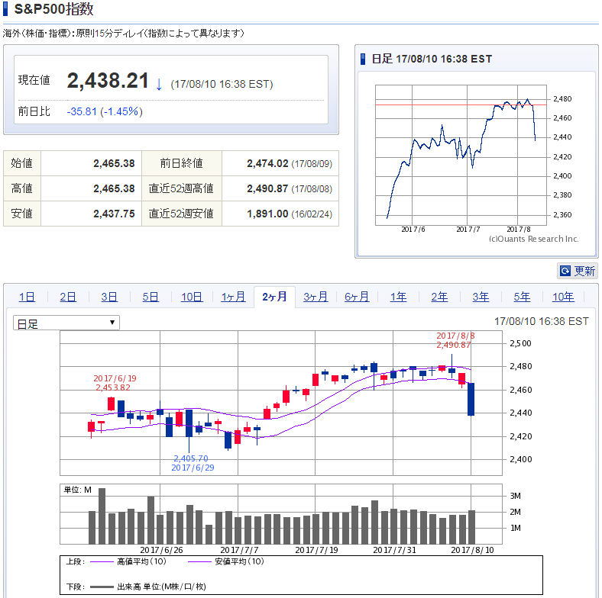The height and width of the screenshot is (598, 602).
Task: Select the 1日 time range tab
Action: tap(27, 297)
